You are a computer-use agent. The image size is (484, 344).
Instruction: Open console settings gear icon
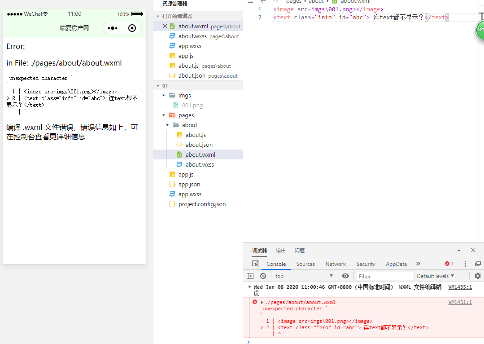tap(478, 276)
